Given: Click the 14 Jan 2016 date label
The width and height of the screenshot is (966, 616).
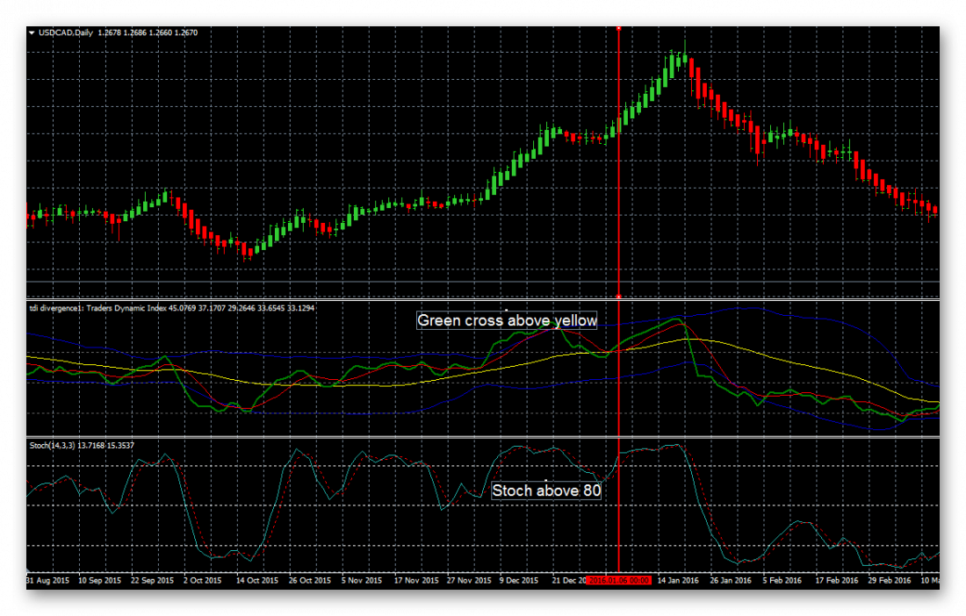Looking at the screenshot, I should coord(678,580).
